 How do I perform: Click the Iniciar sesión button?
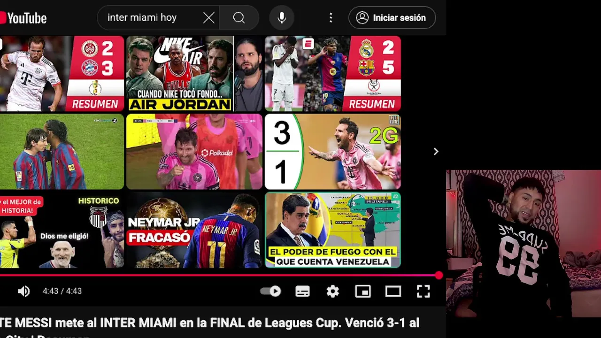pyautogui.click(x=392, y=18)
